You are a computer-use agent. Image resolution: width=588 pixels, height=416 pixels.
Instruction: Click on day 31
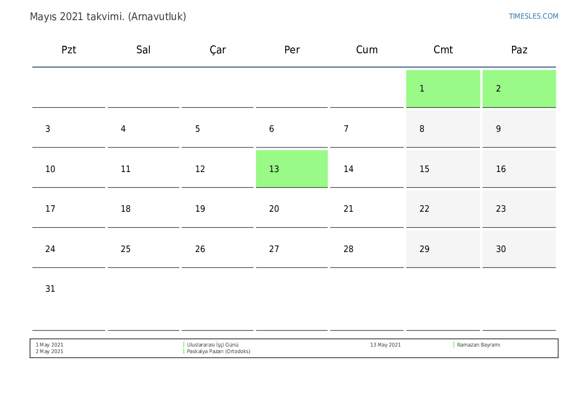[50, 289]
